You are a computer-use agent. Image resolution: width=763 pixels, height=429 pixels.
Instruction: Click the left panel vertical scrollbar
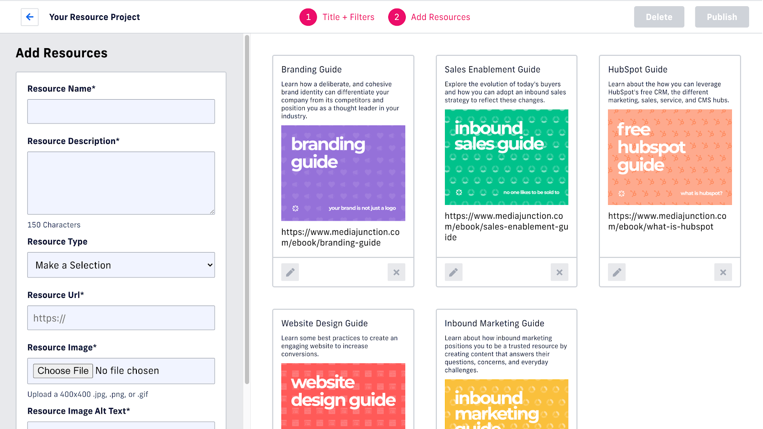pos(247,210)
